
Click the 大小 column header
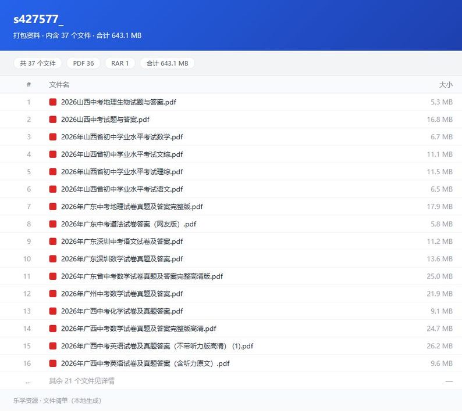[x=446, y=85]
